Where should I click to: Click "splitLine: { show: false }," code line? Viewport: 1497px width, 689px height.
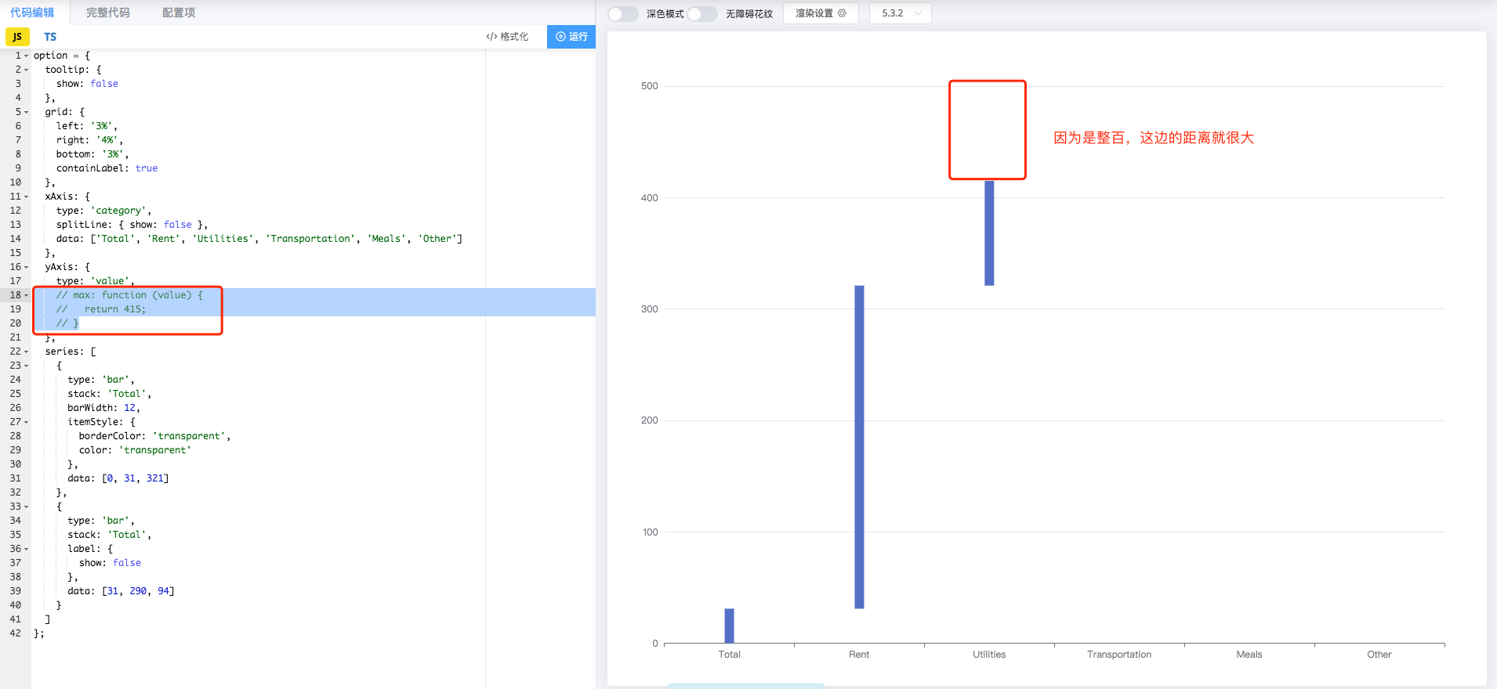(x=132, y=225)
